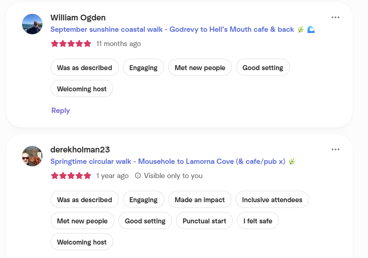Click the wave emoji after Godrevy walk title

pos(311,29)
